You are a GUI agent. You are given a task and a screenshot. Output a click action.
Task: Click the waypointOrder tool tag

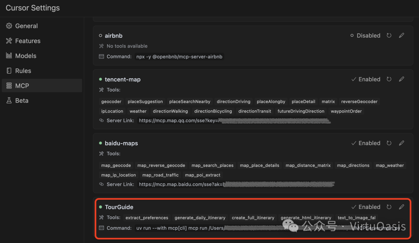pyautogui.click(x=346, y=111)
